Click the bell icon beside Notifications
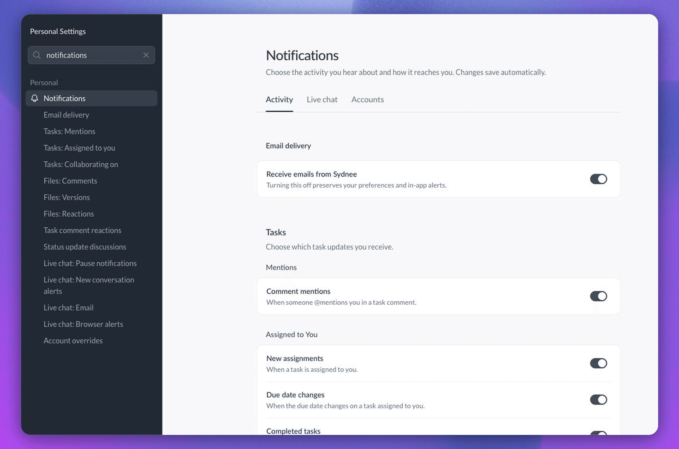 35,98
